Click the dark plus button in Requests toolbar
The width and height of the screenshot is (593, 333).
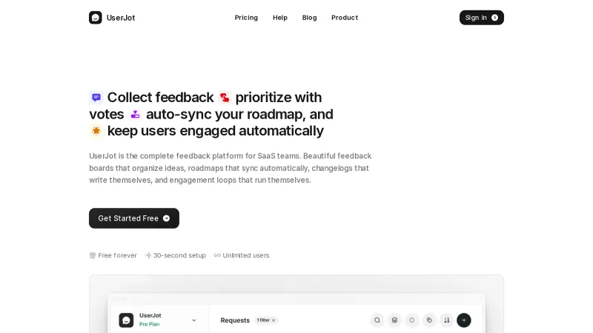[464, 320]
